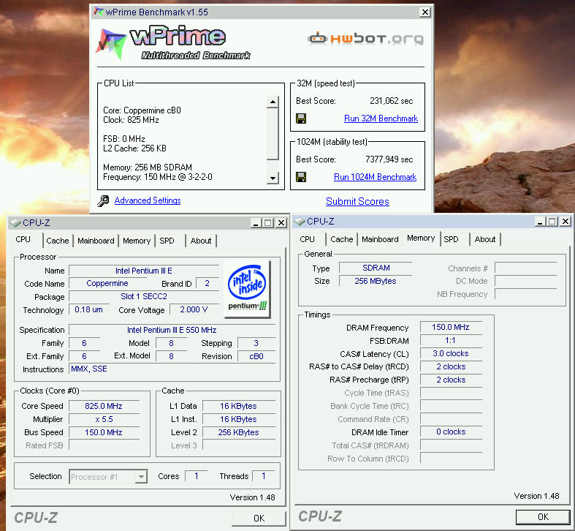Click the Technology value 0.18 um
This screenshot has height=531, width=575.
pyautogui.click(x=88, y=309)
